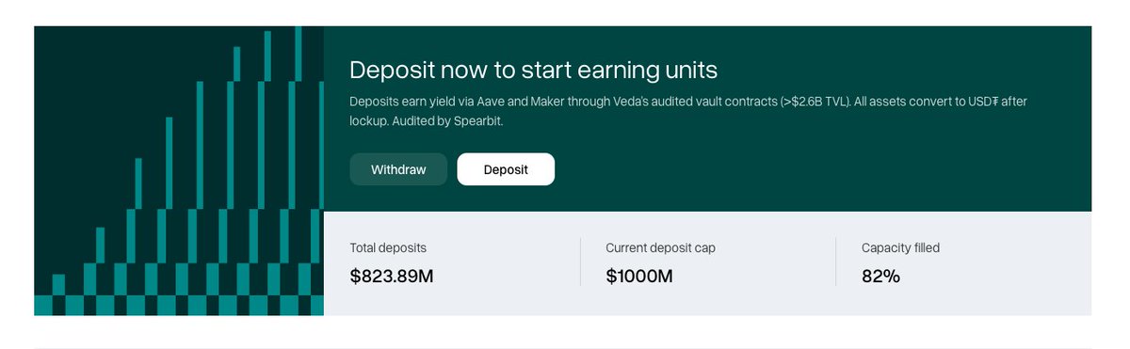Click the checkered pattern at the graphic's base
This screenshot has height=349, width=1130.
tap(179, 305)
